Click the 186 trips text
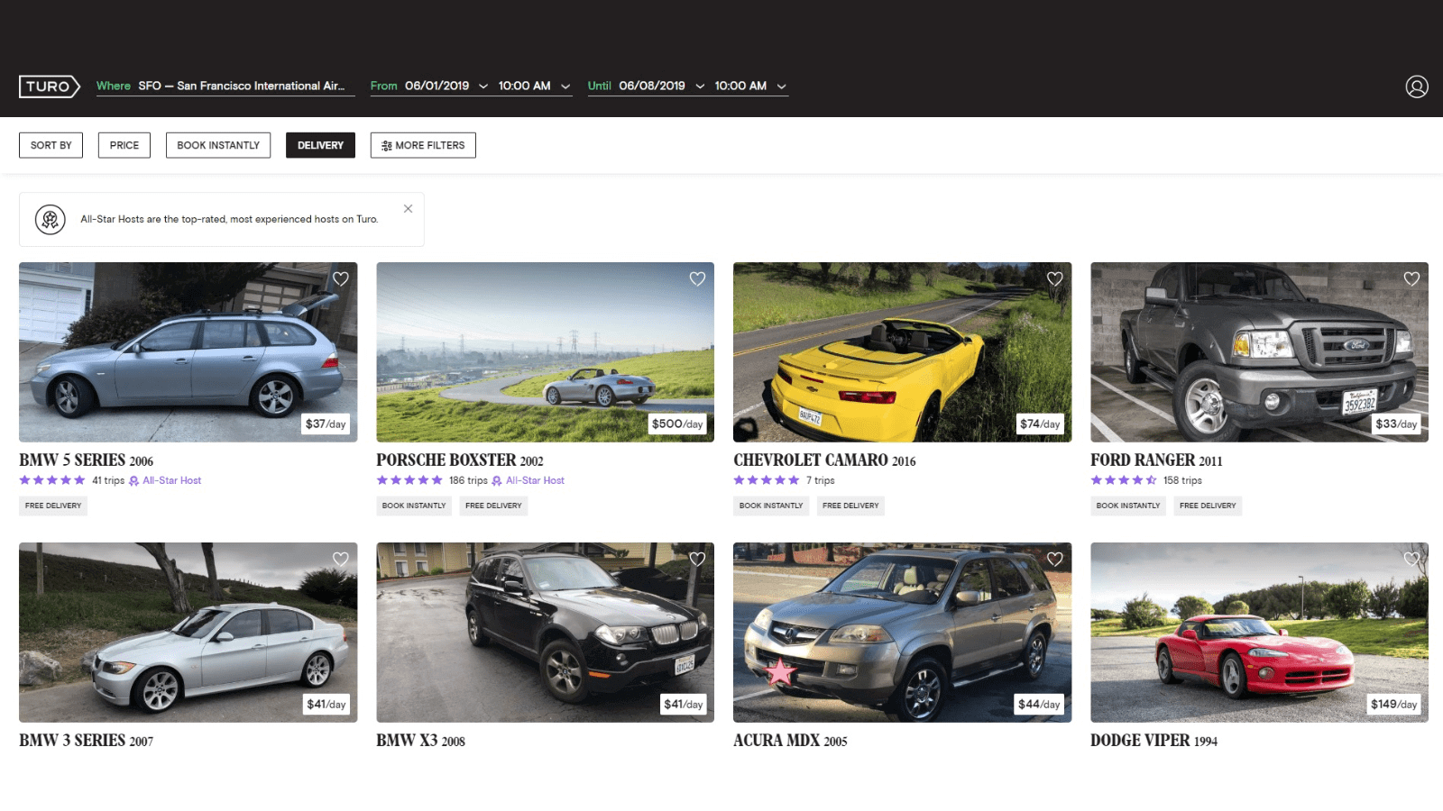The height and width of the screenshot is (811, 1443). (468, 481)
